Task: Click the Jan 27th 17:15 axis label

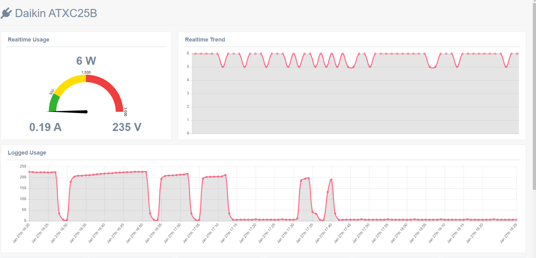Action: click(229, 233)
